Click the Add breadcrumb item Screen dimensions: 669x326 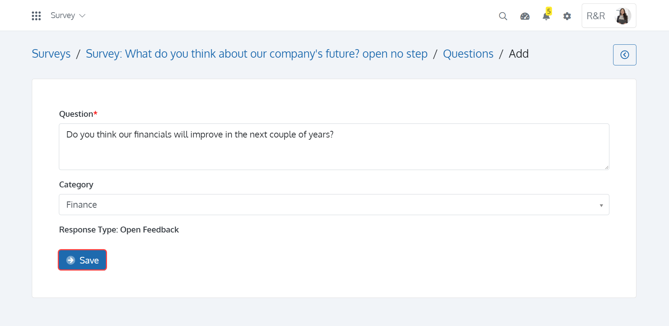tap(518, 54)
